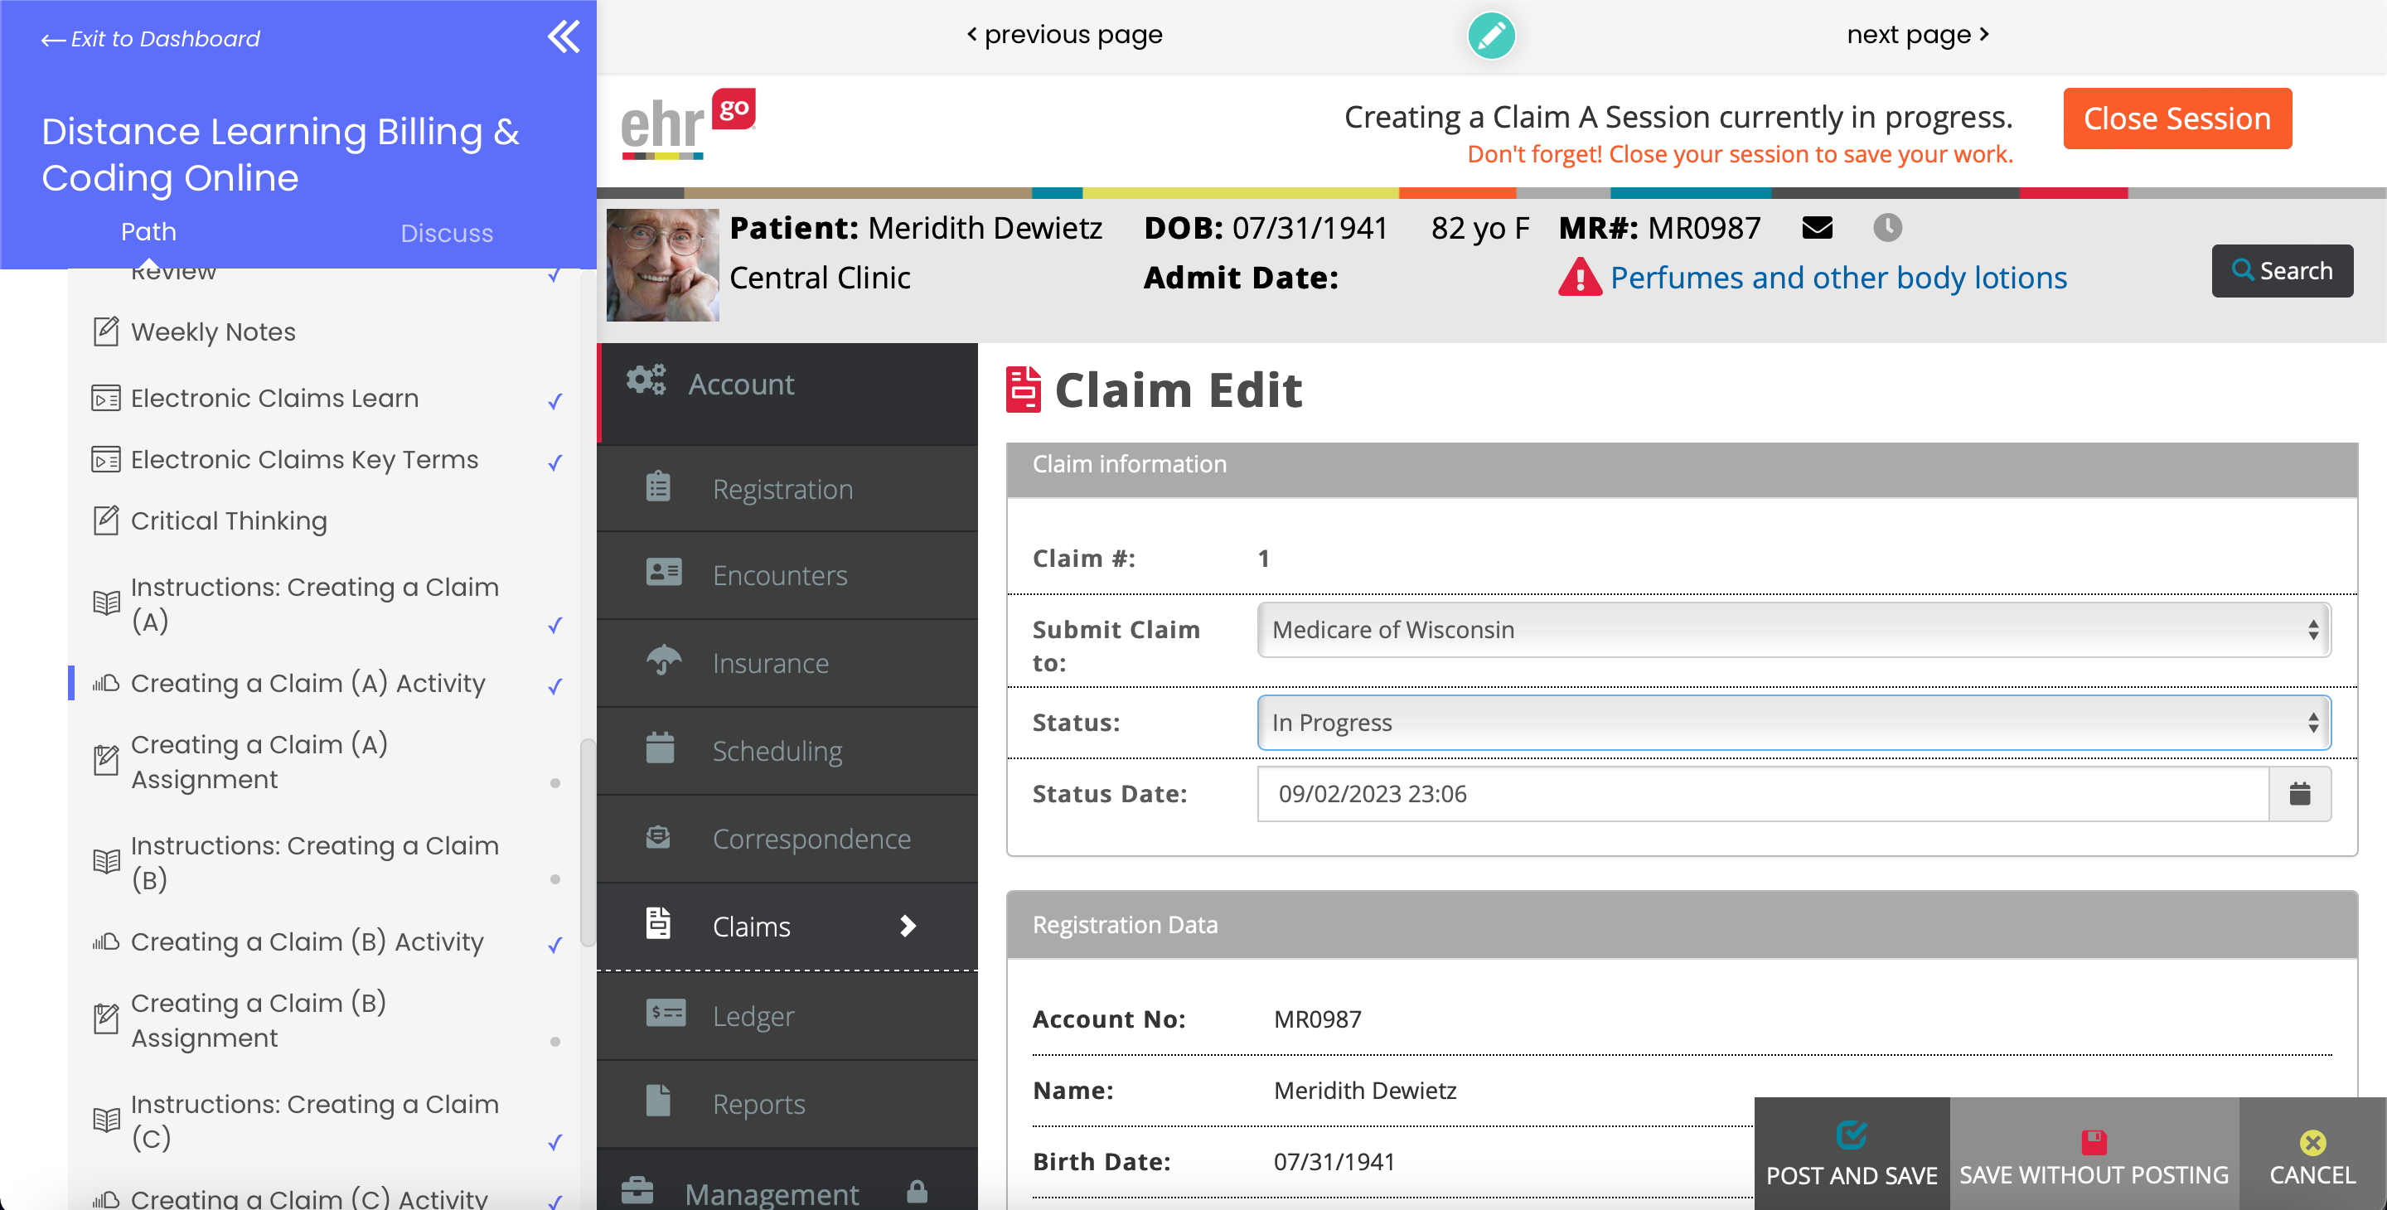This screenshot has width=2387, height=1210.
Task: Open the Perfumes and other body lotions link
Action: (x=1841, y=277)
